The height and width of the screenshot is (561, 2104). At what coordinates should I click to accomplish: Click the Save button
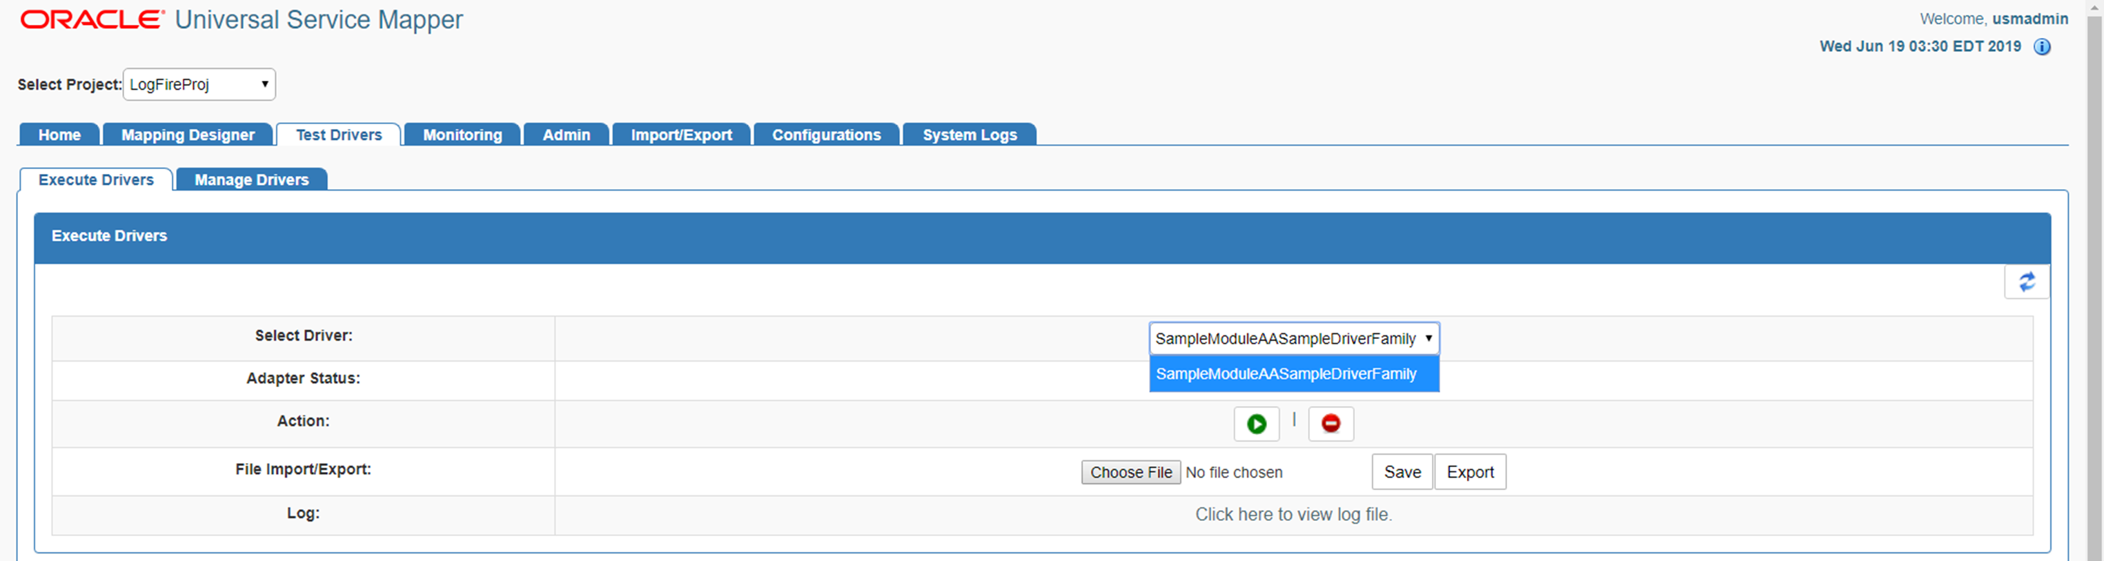pos(1402,472)
